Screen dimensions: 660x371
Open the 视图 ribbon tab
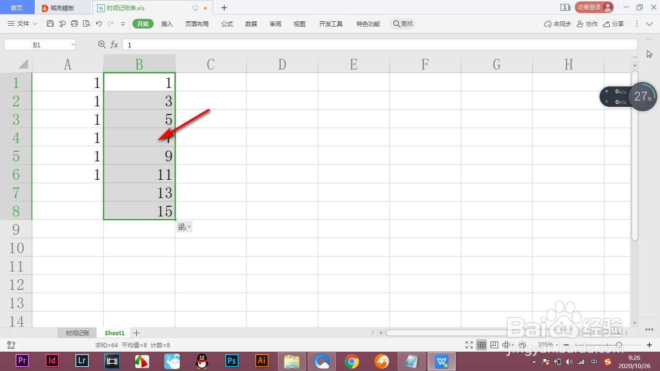[300, 24]
